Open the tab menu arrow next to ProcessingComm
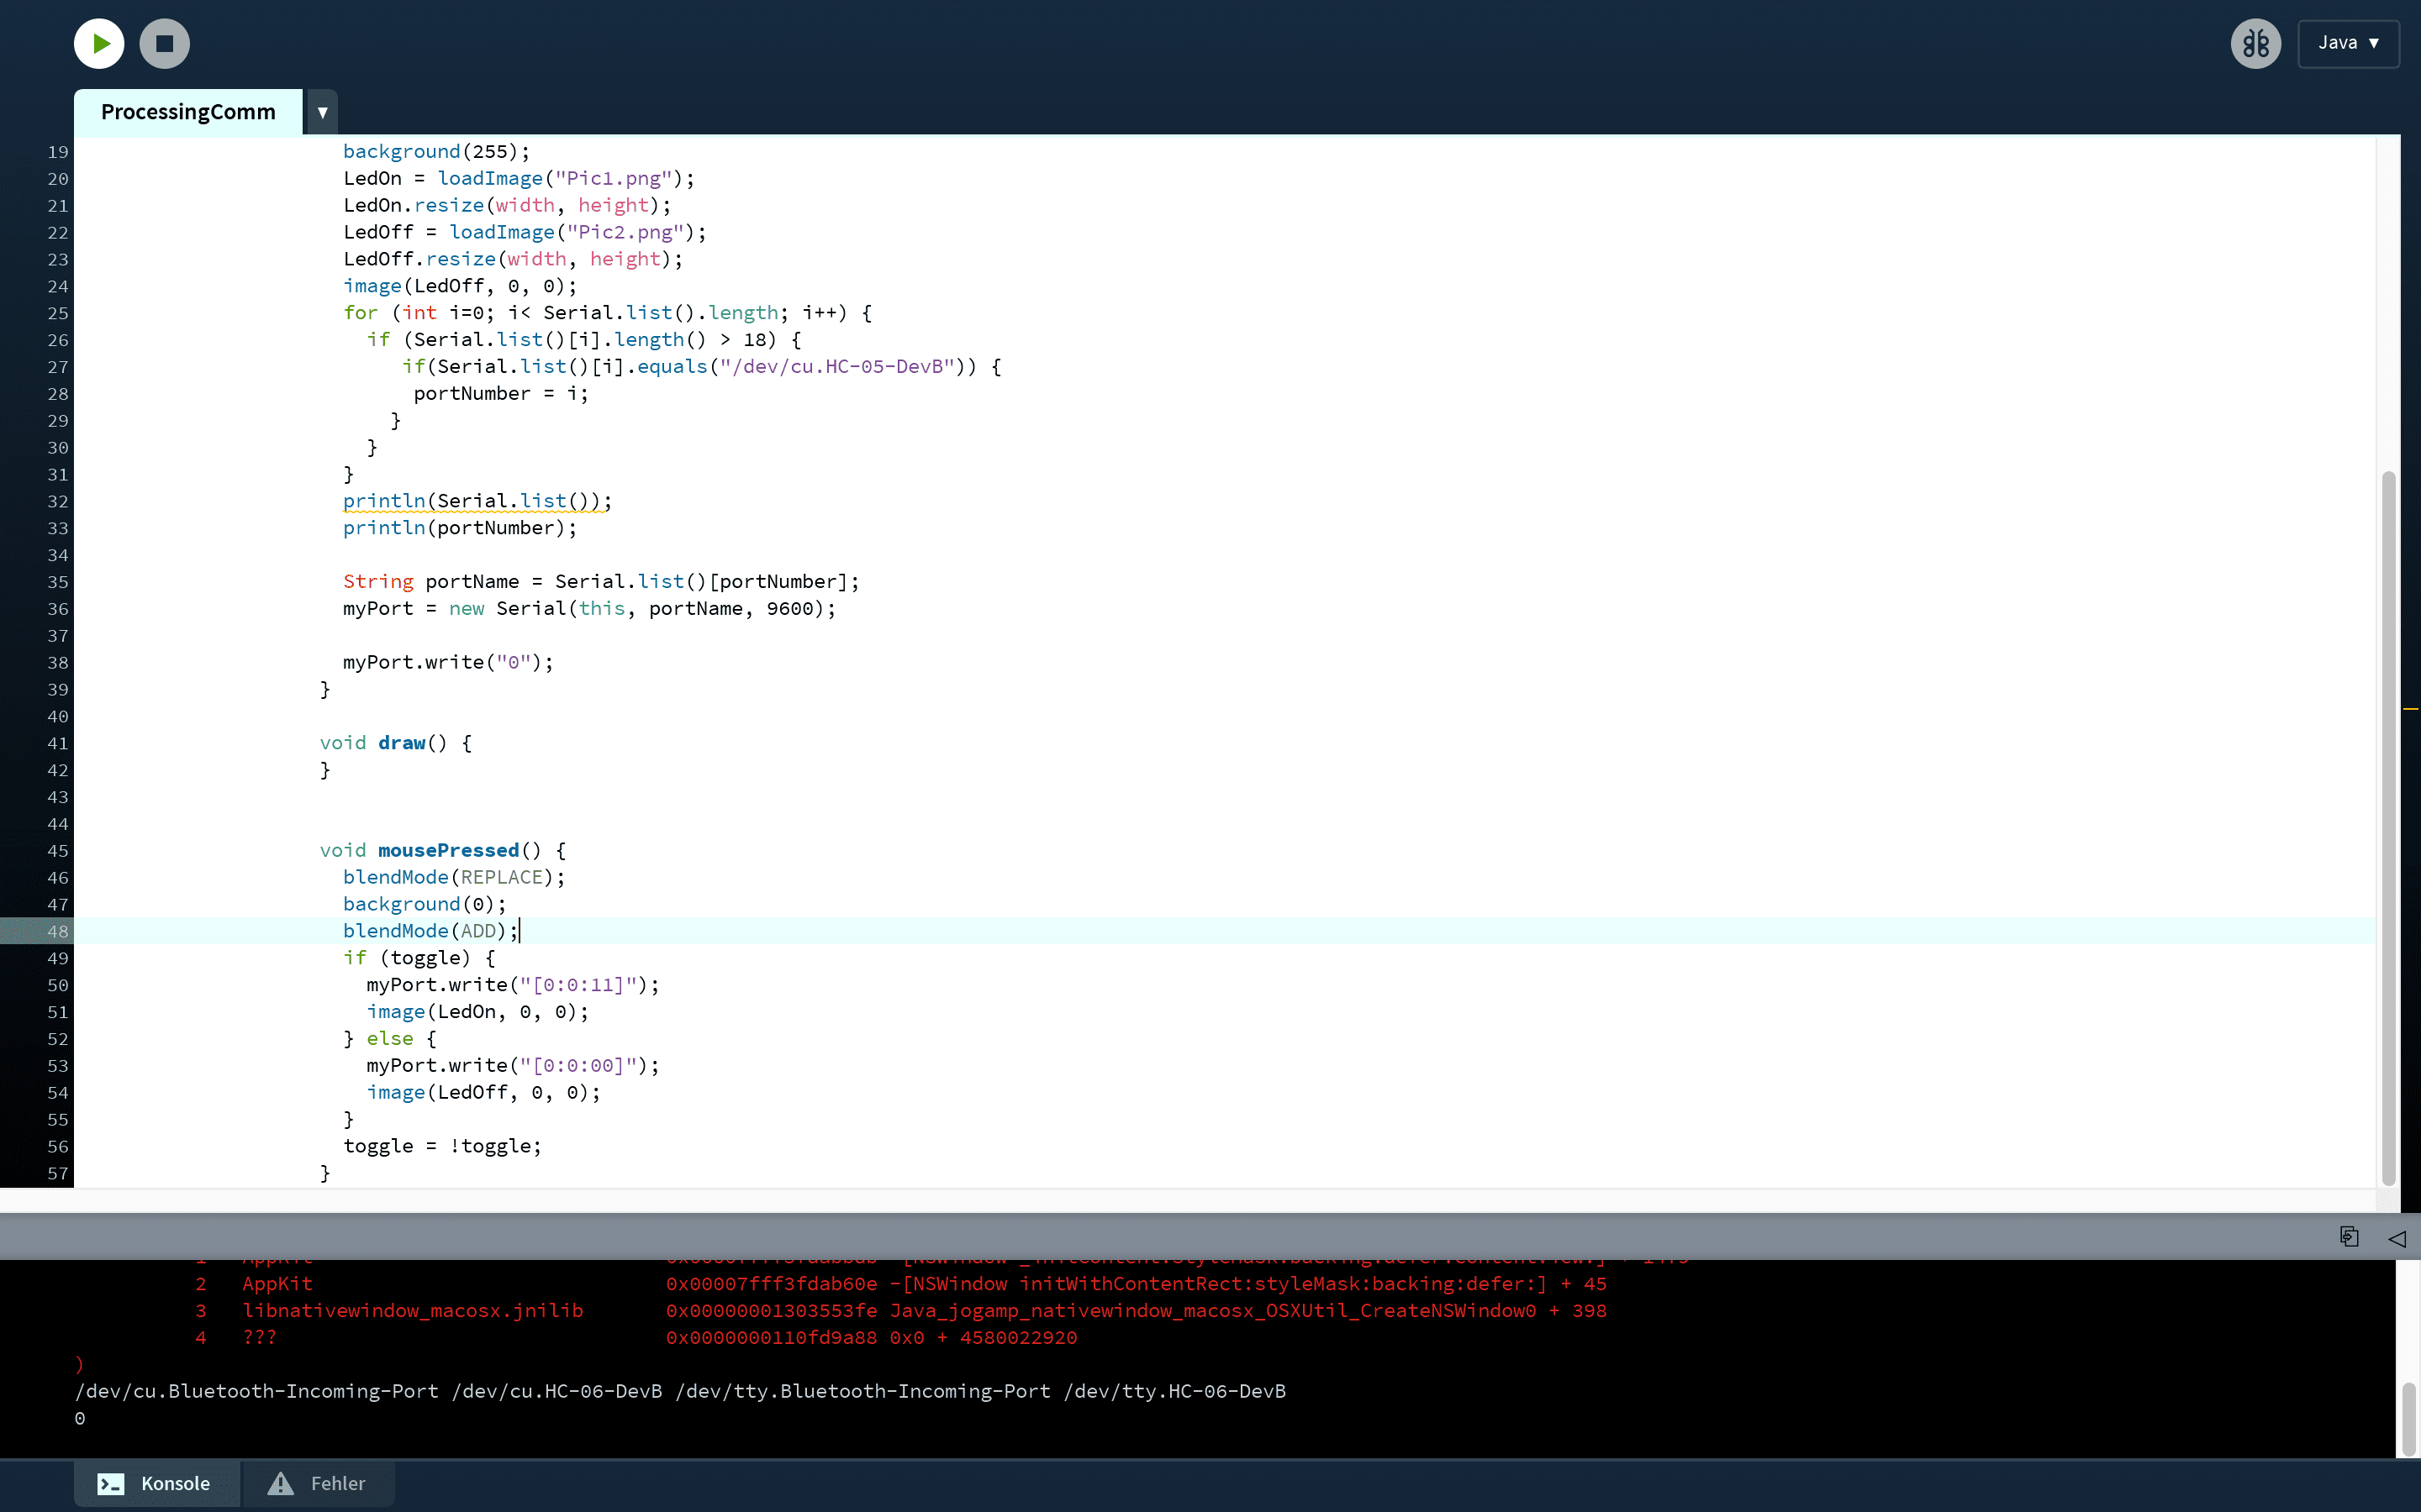 tap(322, 112)
